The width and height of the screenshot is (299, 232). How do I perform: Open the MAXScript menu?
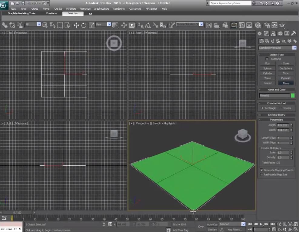151,8
